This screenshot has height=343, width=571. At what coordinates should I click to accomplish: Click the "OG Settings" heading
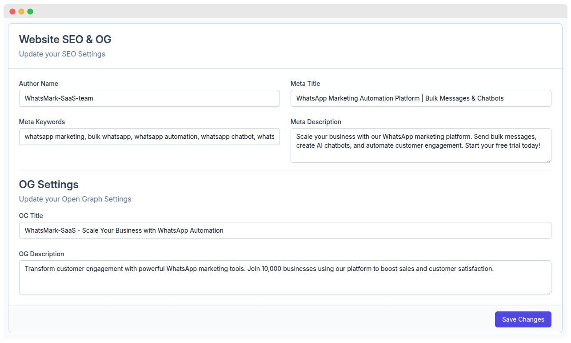[49, 184]
